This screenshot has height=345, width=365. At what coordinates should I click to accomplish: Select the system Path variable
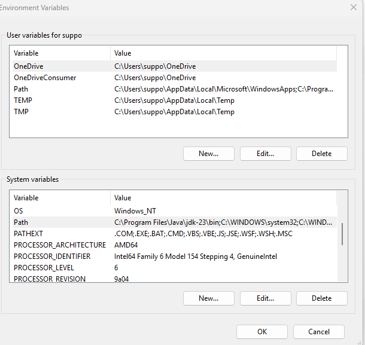(x=175, y=222)
